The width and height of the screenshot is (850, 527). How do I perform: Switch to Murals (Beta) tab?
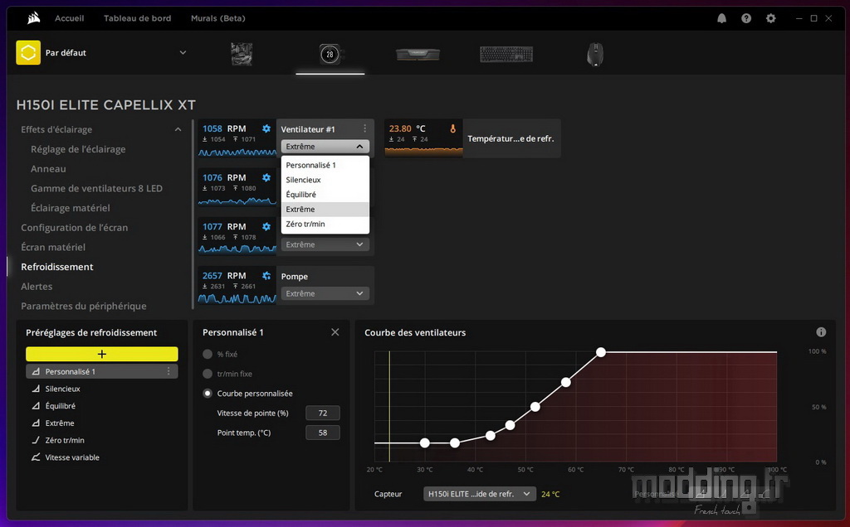pyautogui.click(x=218, y=18)
